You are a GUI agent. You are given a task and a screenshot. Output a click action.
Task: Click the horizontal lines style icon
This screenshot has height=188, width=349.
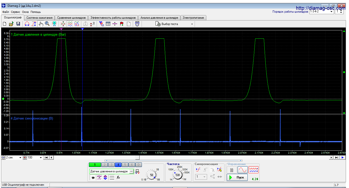pos(112,178)
